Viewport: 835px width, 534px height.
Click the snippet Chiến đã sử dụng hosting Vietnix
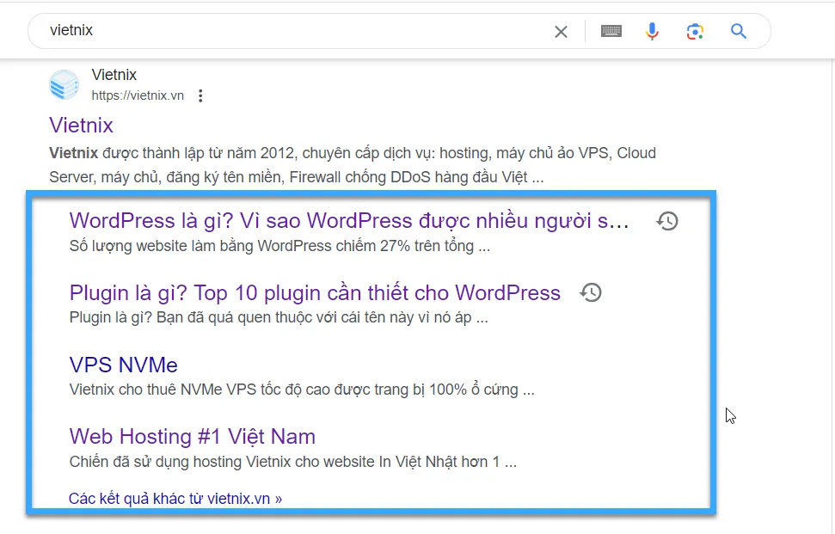pos(293,462)
